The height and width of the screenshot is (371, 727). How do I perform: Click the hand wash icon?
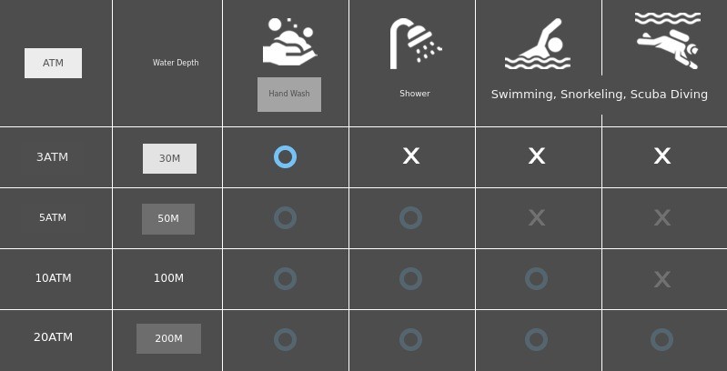coord(289,42)
